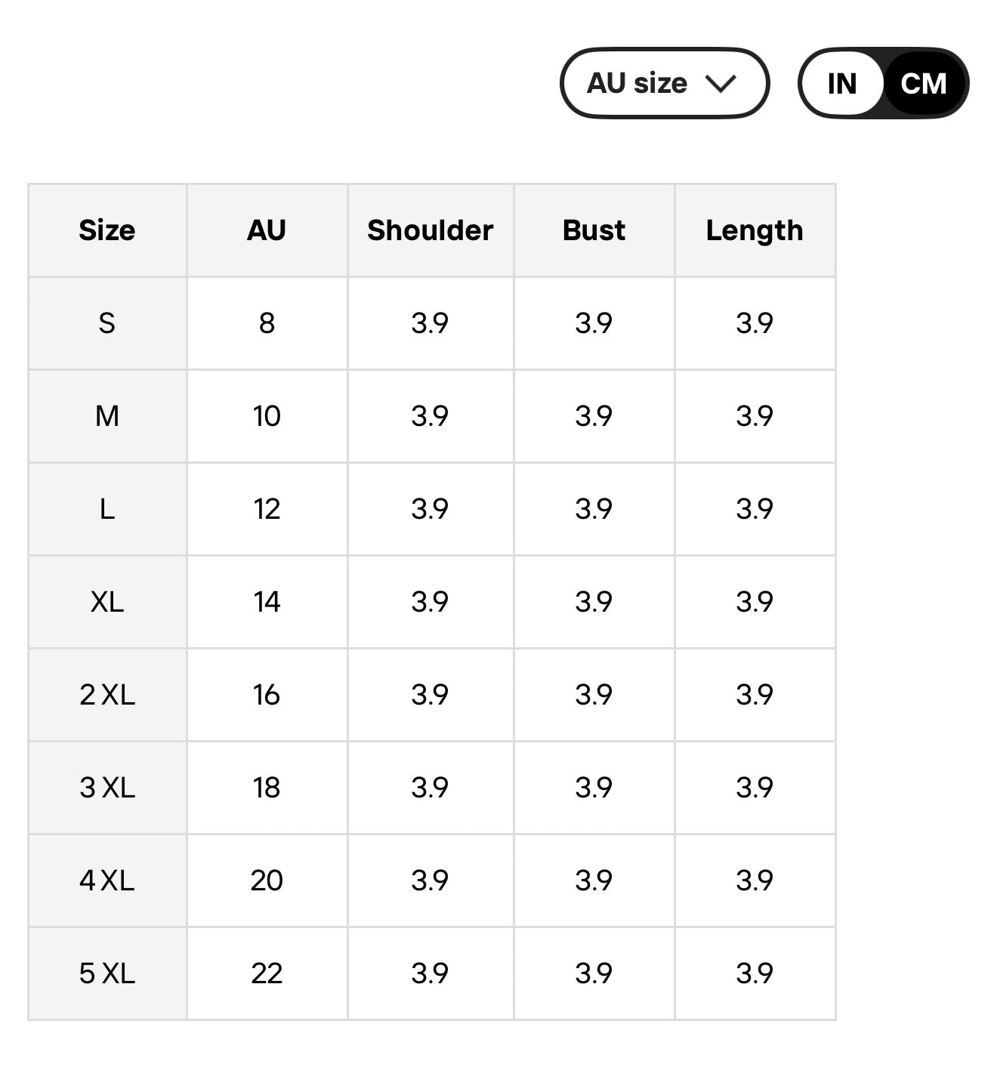Screen dimensions: 997x1092
Task: Open the AU size dropdown
Action: click(x=663, y=83)
